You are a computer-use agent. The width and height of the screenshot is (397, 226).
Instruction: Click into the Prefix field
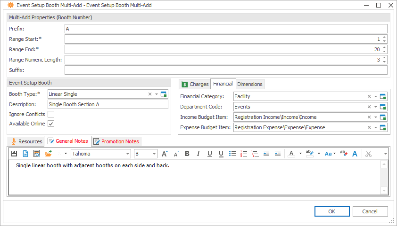226,29
